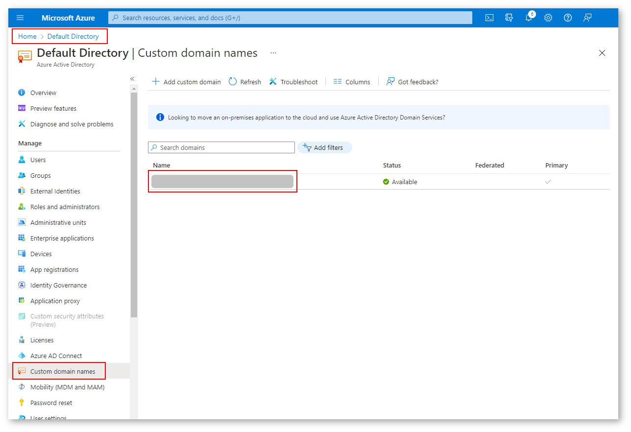Click the Search domains field

[221, 147]
